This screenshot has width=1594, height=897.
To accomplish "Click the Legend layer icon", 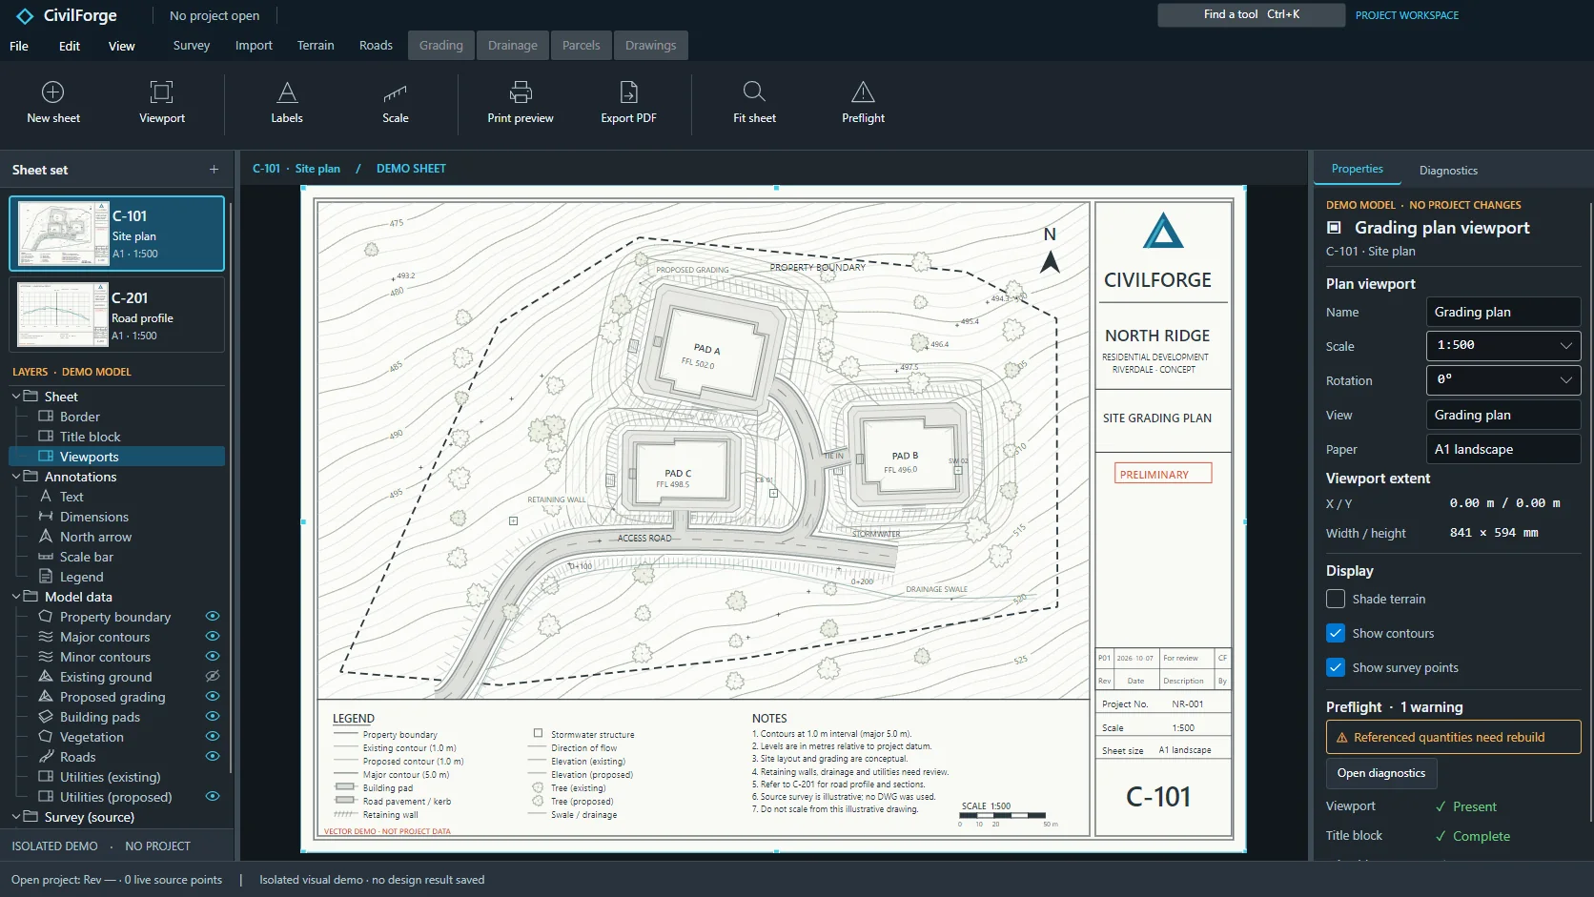I will click(46, 577).
